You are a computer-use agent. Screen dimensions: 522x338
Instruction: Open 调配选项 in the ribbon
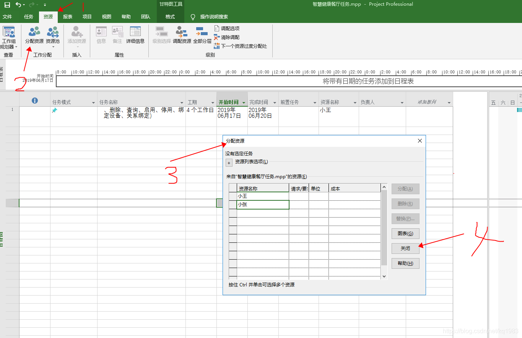coord(227,28)
